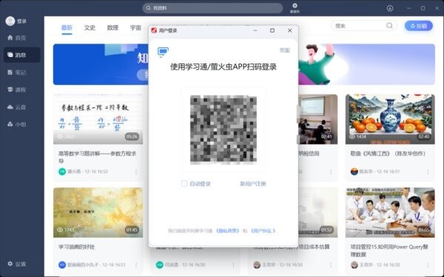
Task: Open 客服 support link in login dialog
Action: click(x=285, y=50)
